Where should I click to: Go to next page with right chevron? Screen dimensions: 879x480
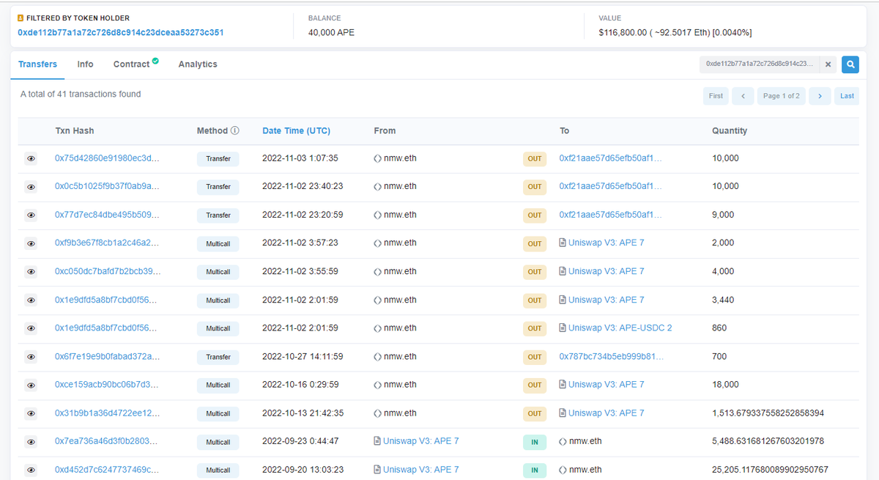(x=820, y=96)
